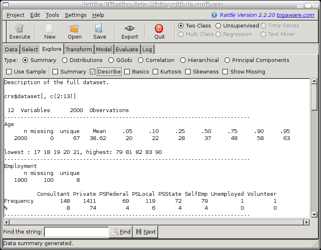Image resolution: width=321 pixels, height=250 pixels.
Task: Enable the Show Missing checkbox
Action: click(225, 72)
